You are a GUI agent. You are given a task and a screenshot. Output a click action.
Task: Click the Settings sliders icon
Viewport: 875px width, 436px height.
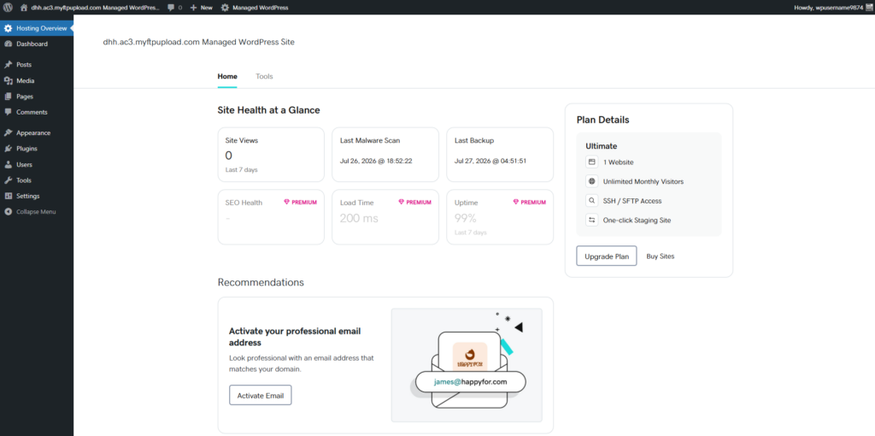coord(8,196)
